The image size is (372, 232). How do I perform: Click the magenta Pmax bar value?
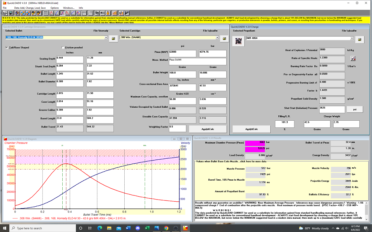click(255, 143)
